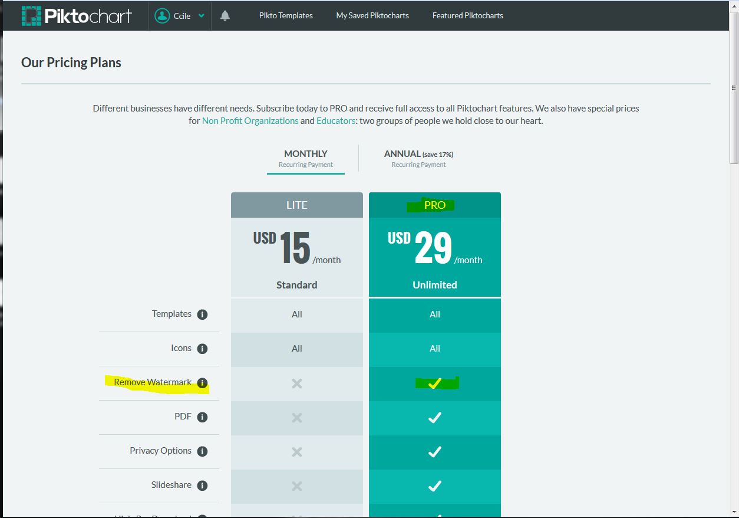This screenshot has height=518, width=739.
Task: Show info for Icons row
Action: coord(202,349)
